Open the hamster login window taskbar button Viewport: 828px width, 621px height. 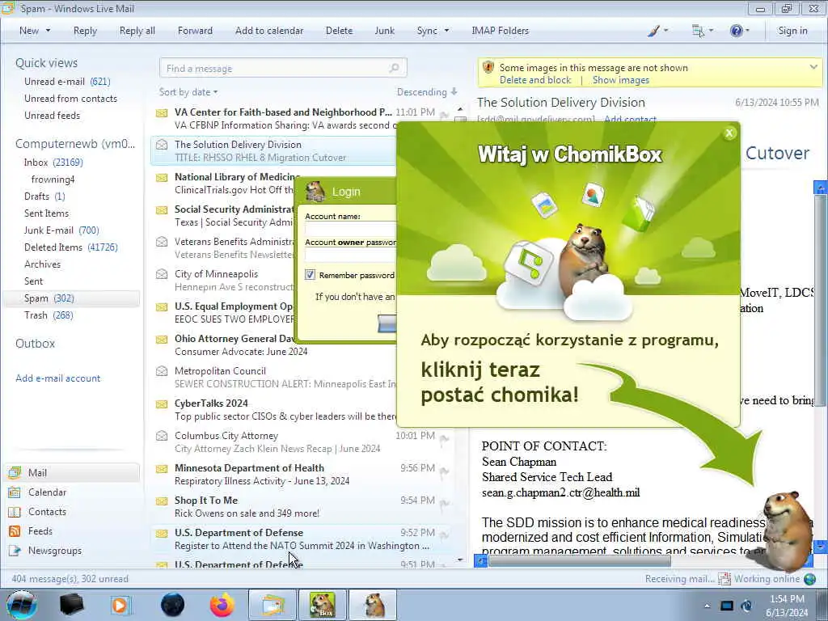(x=374, y=605)
